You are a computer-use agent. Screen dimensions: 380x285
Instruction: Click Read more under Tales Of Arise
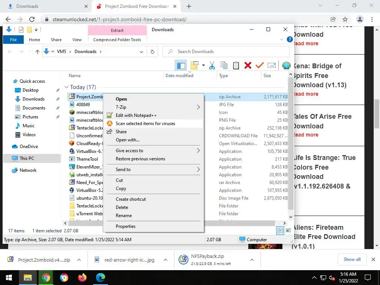pos(305,135)
